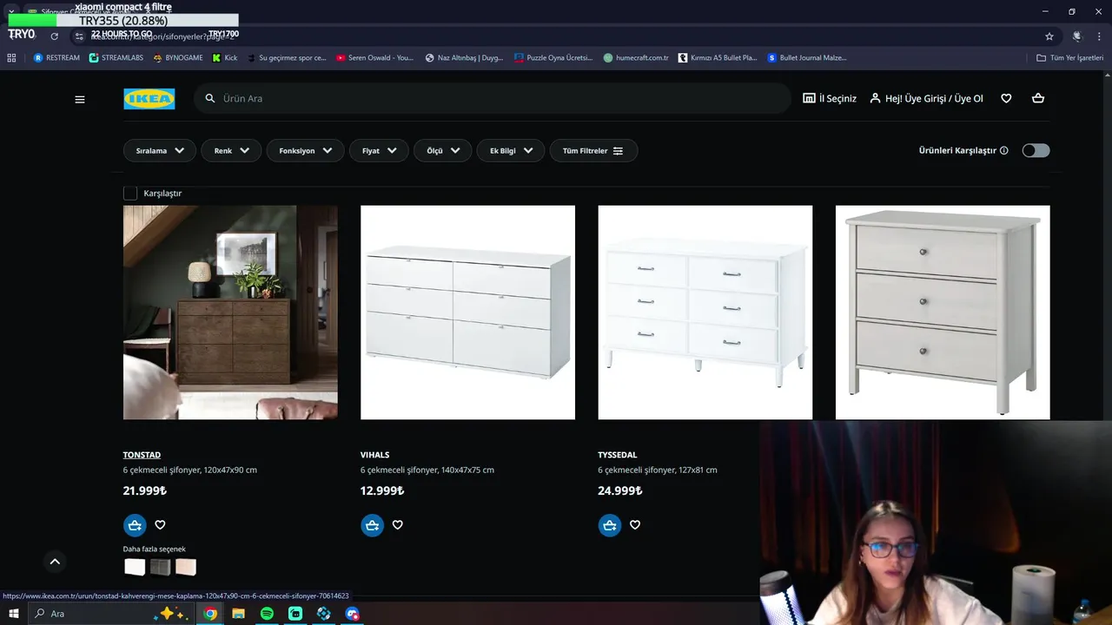Open Chrome from the taskbar

(210, 614)
